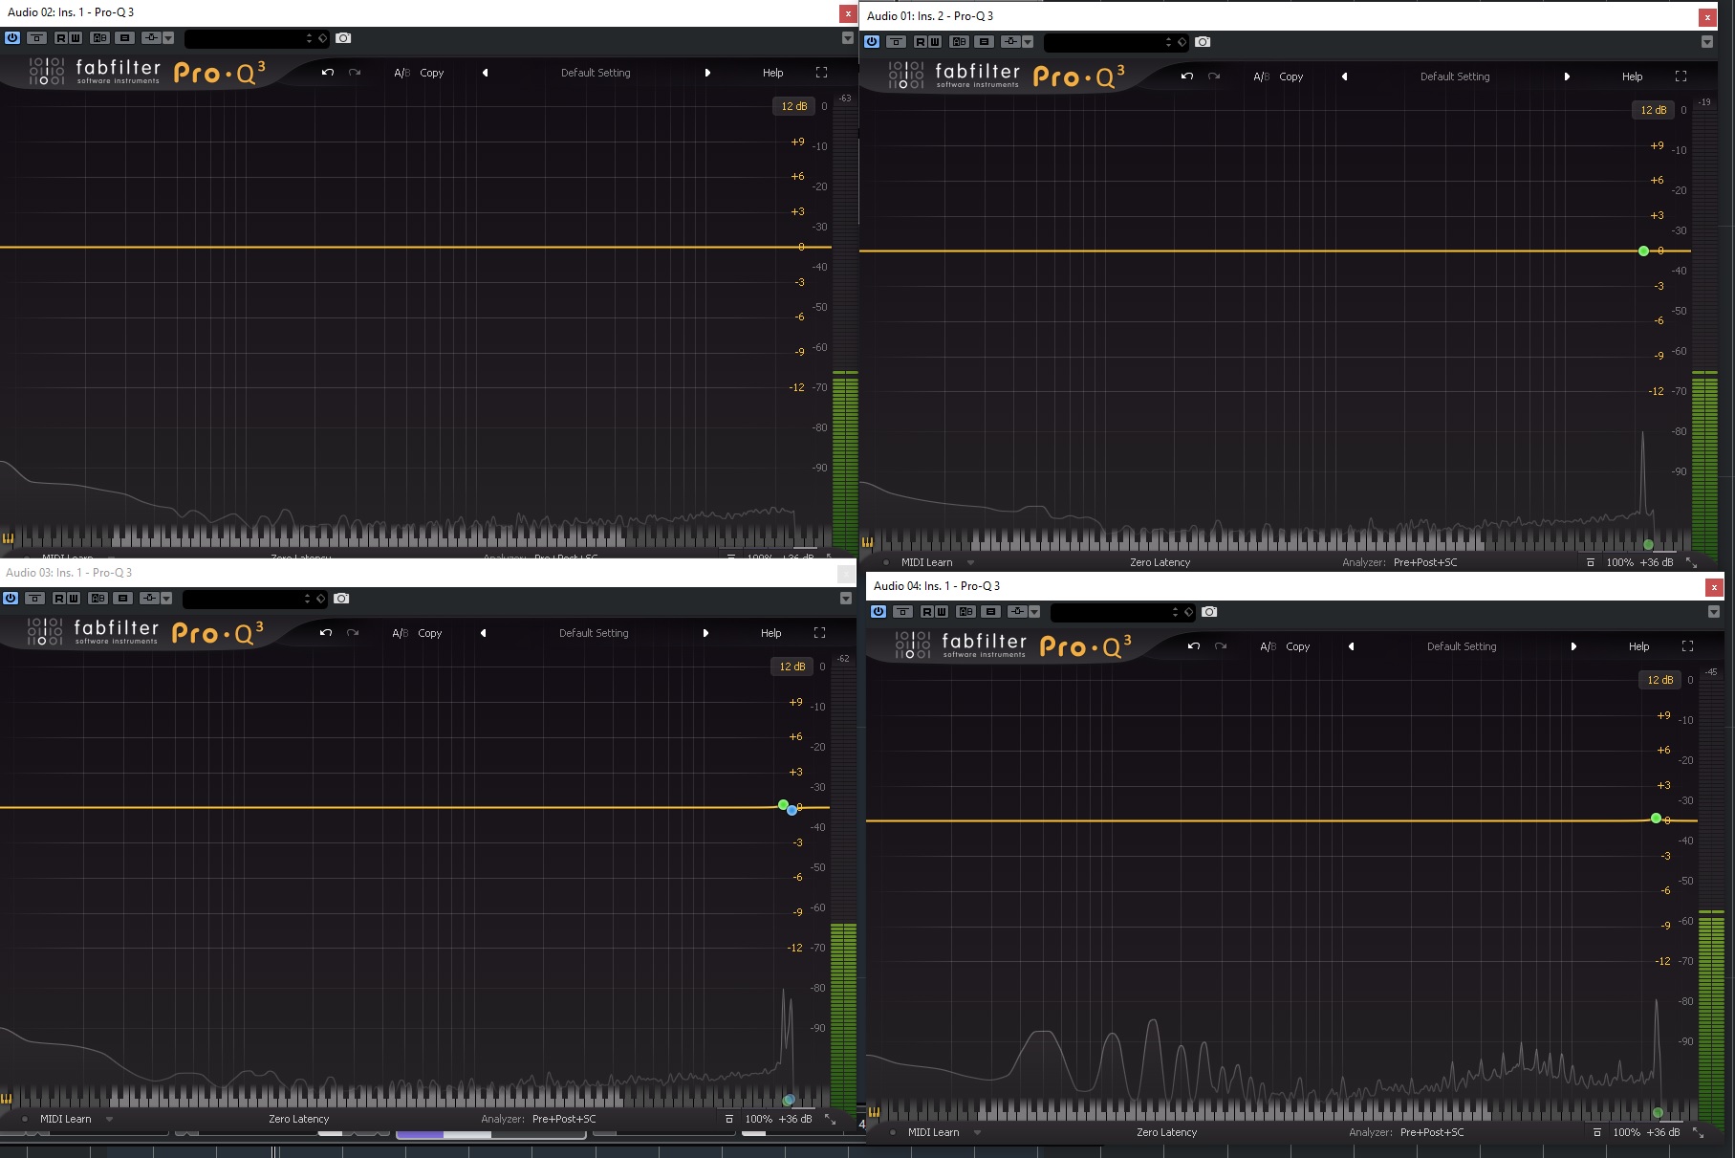
Task: Click A/B settings switch icon in Audio 02 toolbar
Action: 100,38
